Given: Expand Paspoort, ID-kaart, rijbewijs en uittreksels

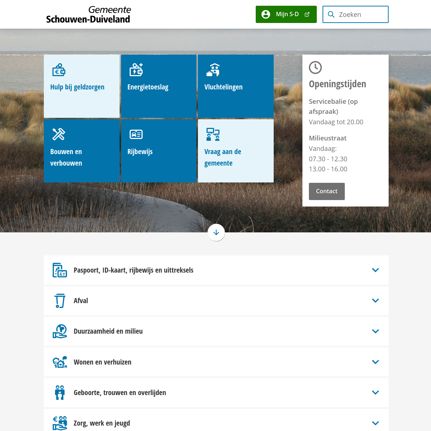Looking at the screenshot, I should (x=216, y=270).
